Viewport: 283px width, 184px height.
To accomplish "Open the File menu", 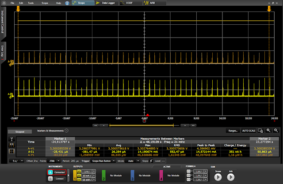I will (x=12, y=3).
